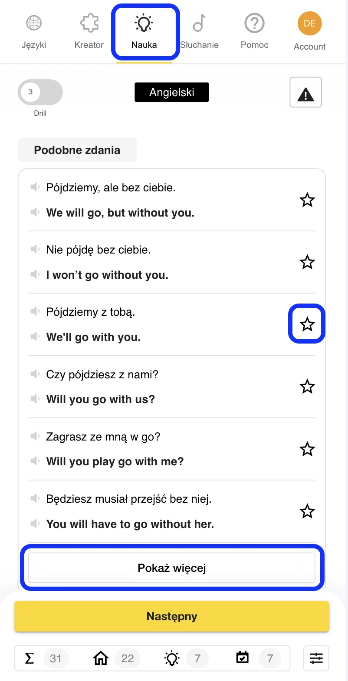Open the Pomoc question mark icon

point(255,23)
